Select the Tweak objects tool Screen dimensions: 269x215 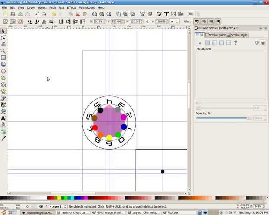[x=3, y=44]
